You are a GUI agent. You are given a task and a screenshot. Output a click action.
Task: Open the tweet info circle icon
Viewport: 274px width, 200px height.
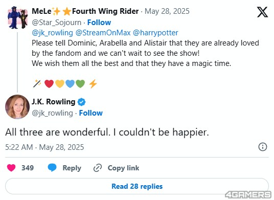263,147
